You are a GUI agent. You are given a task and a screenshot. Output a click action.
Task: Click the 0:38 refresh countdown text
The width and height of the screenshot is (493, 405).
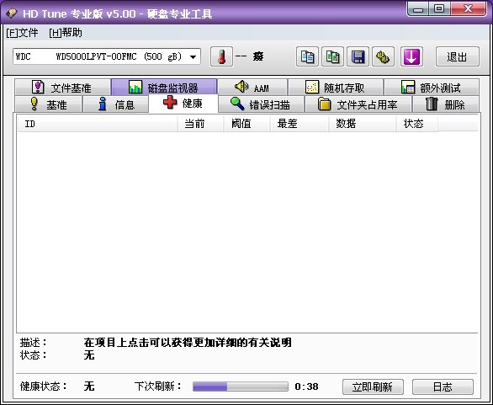tap(306, 386)
